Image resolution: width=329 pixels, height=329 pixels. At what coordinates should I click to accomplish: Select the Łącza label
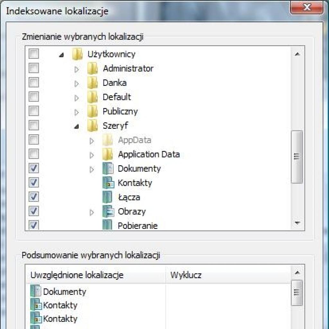click(x=129, y=197)
